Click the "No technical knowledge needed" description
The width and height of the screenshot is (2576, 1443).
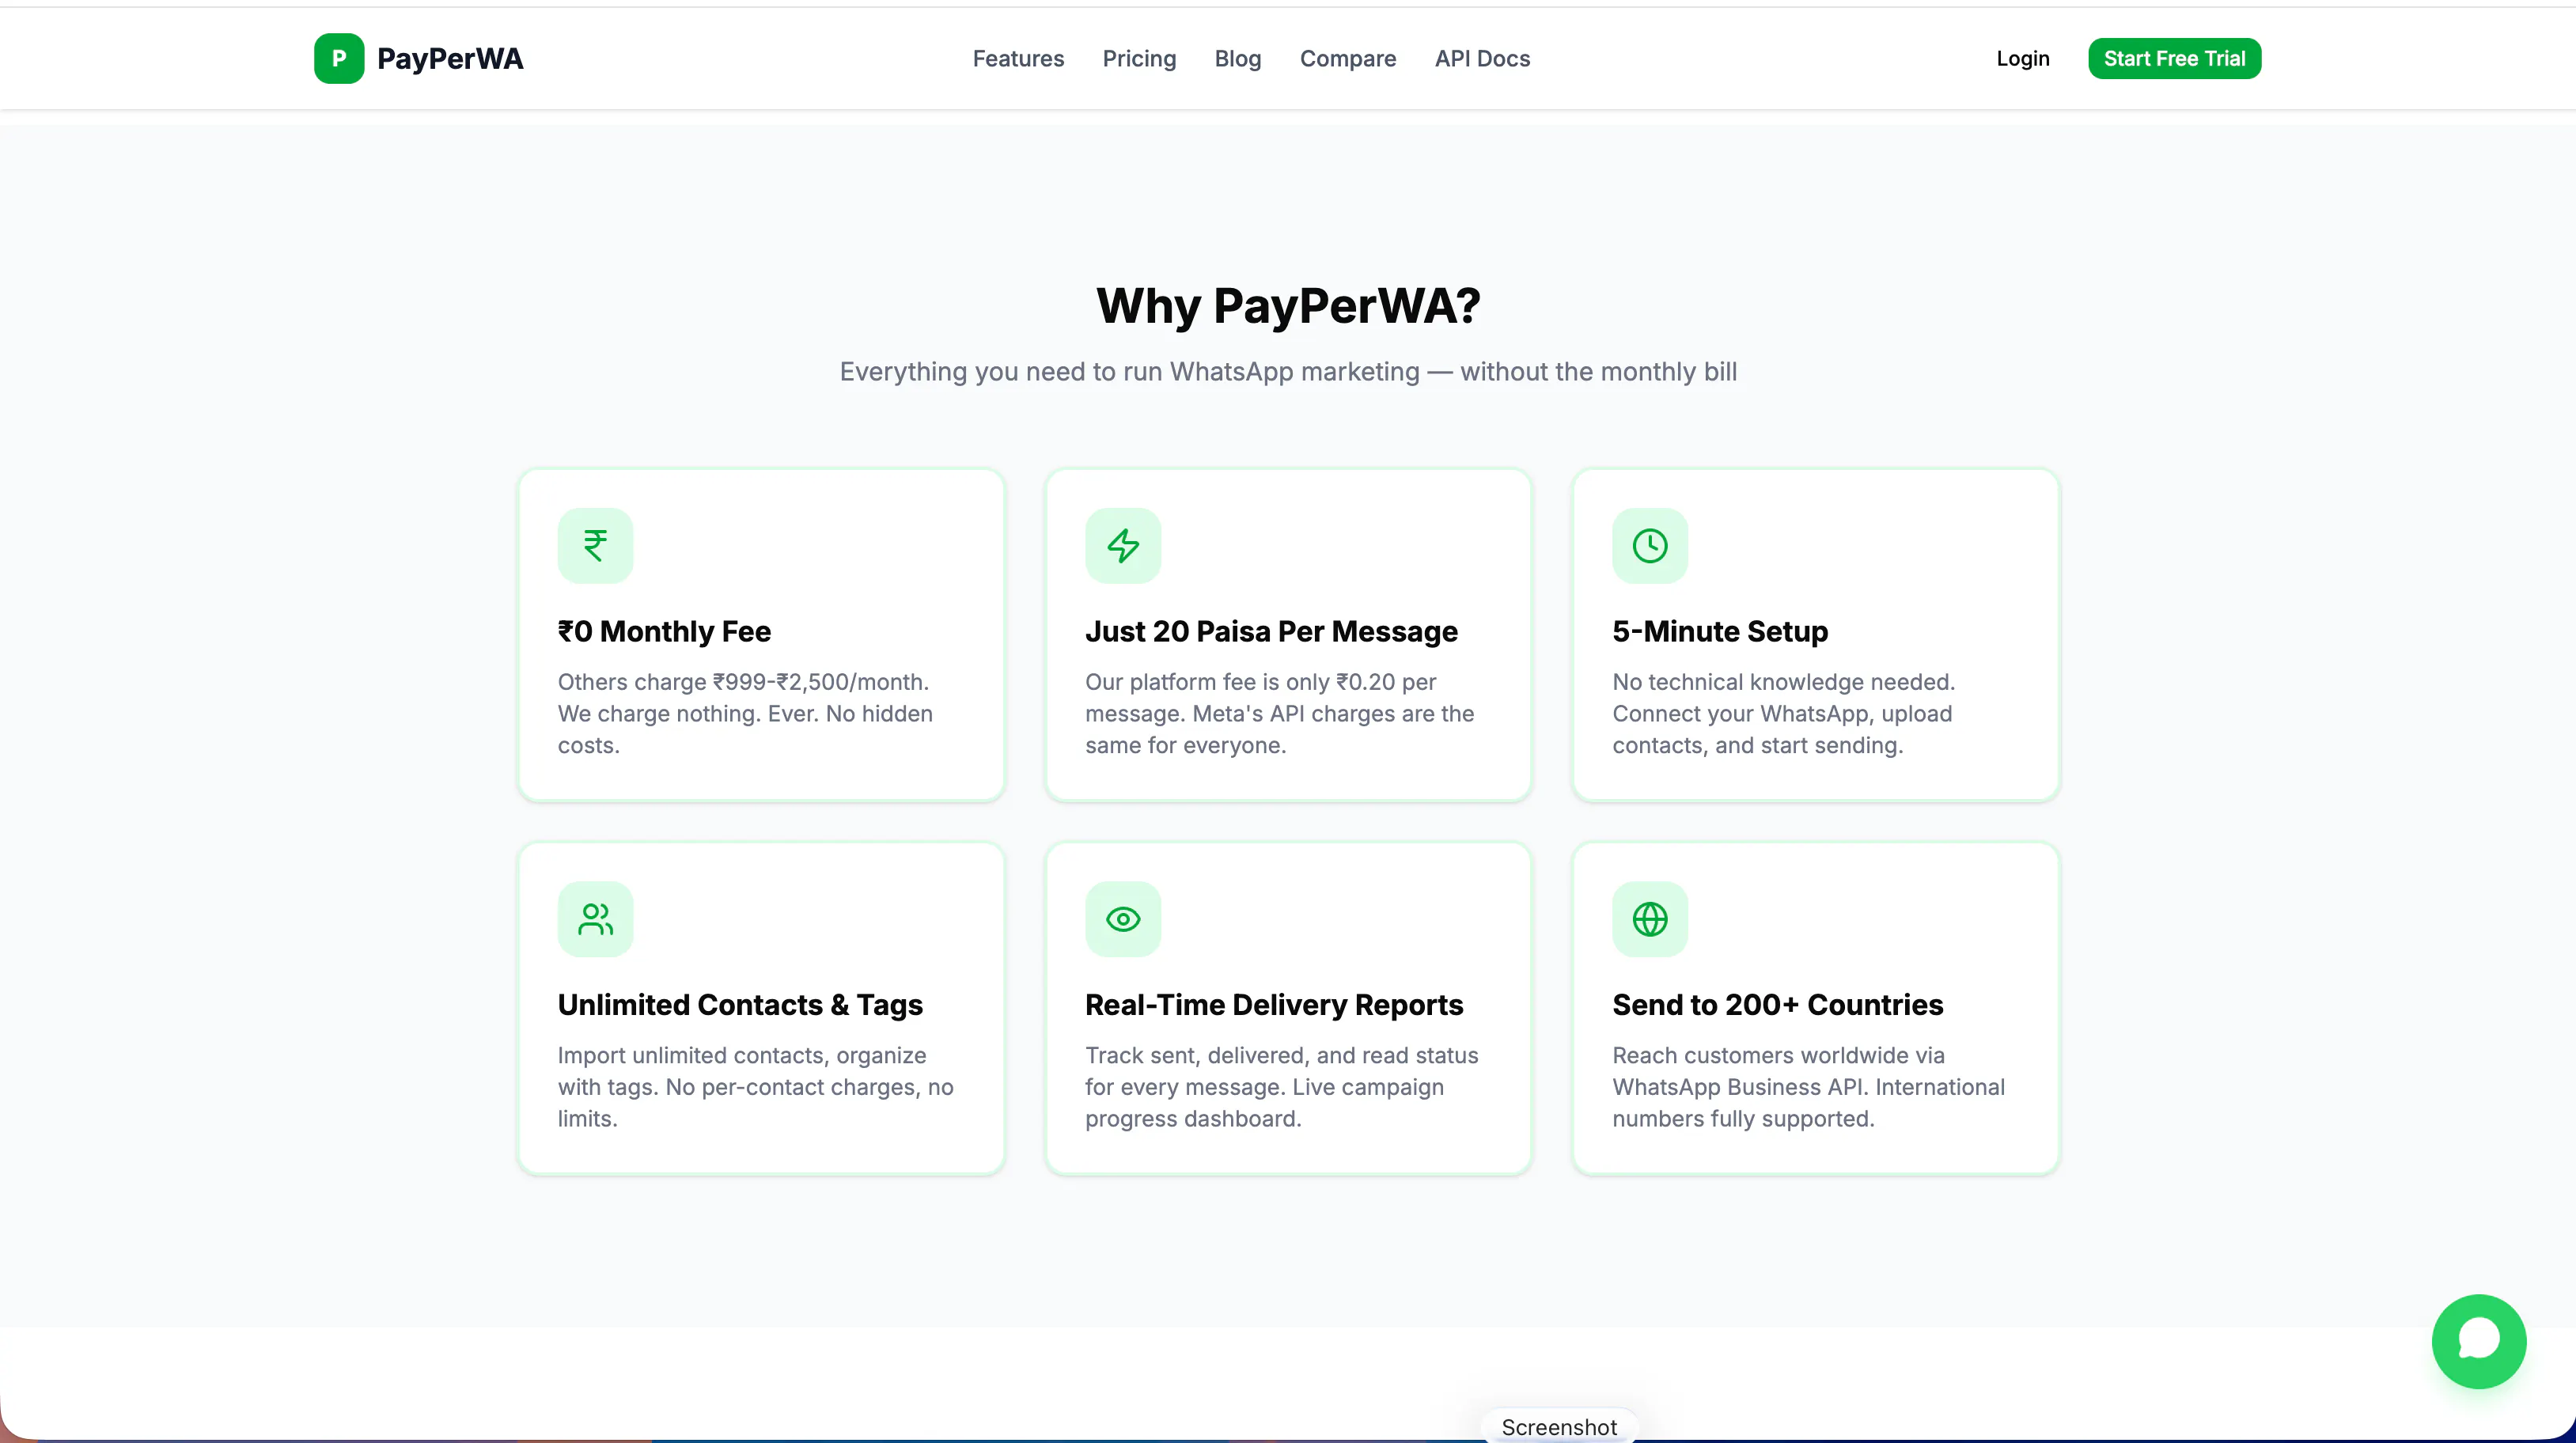1783,714
